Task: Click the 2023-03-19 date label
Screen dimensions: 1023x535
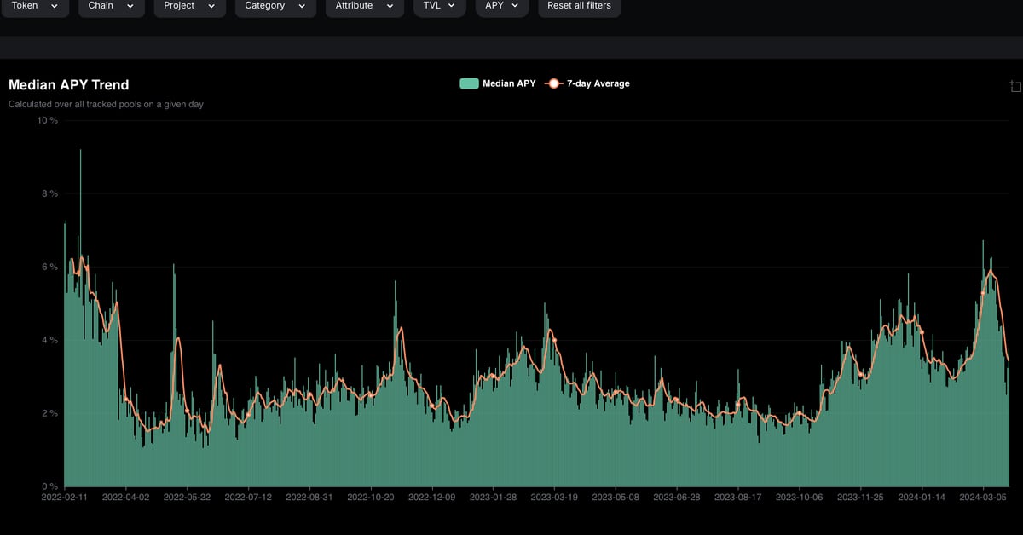Action: click(555, 497)
